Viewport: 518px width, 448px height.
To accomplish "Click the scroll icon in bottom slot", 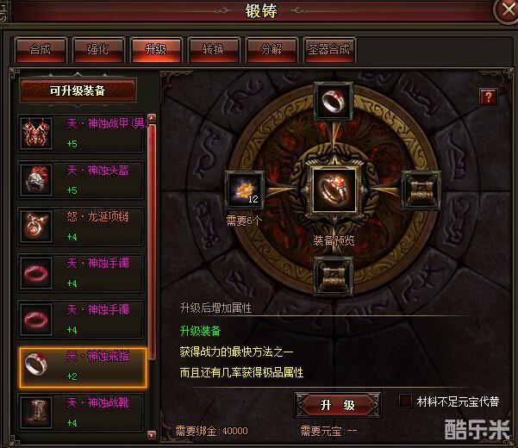I will 334,277.
